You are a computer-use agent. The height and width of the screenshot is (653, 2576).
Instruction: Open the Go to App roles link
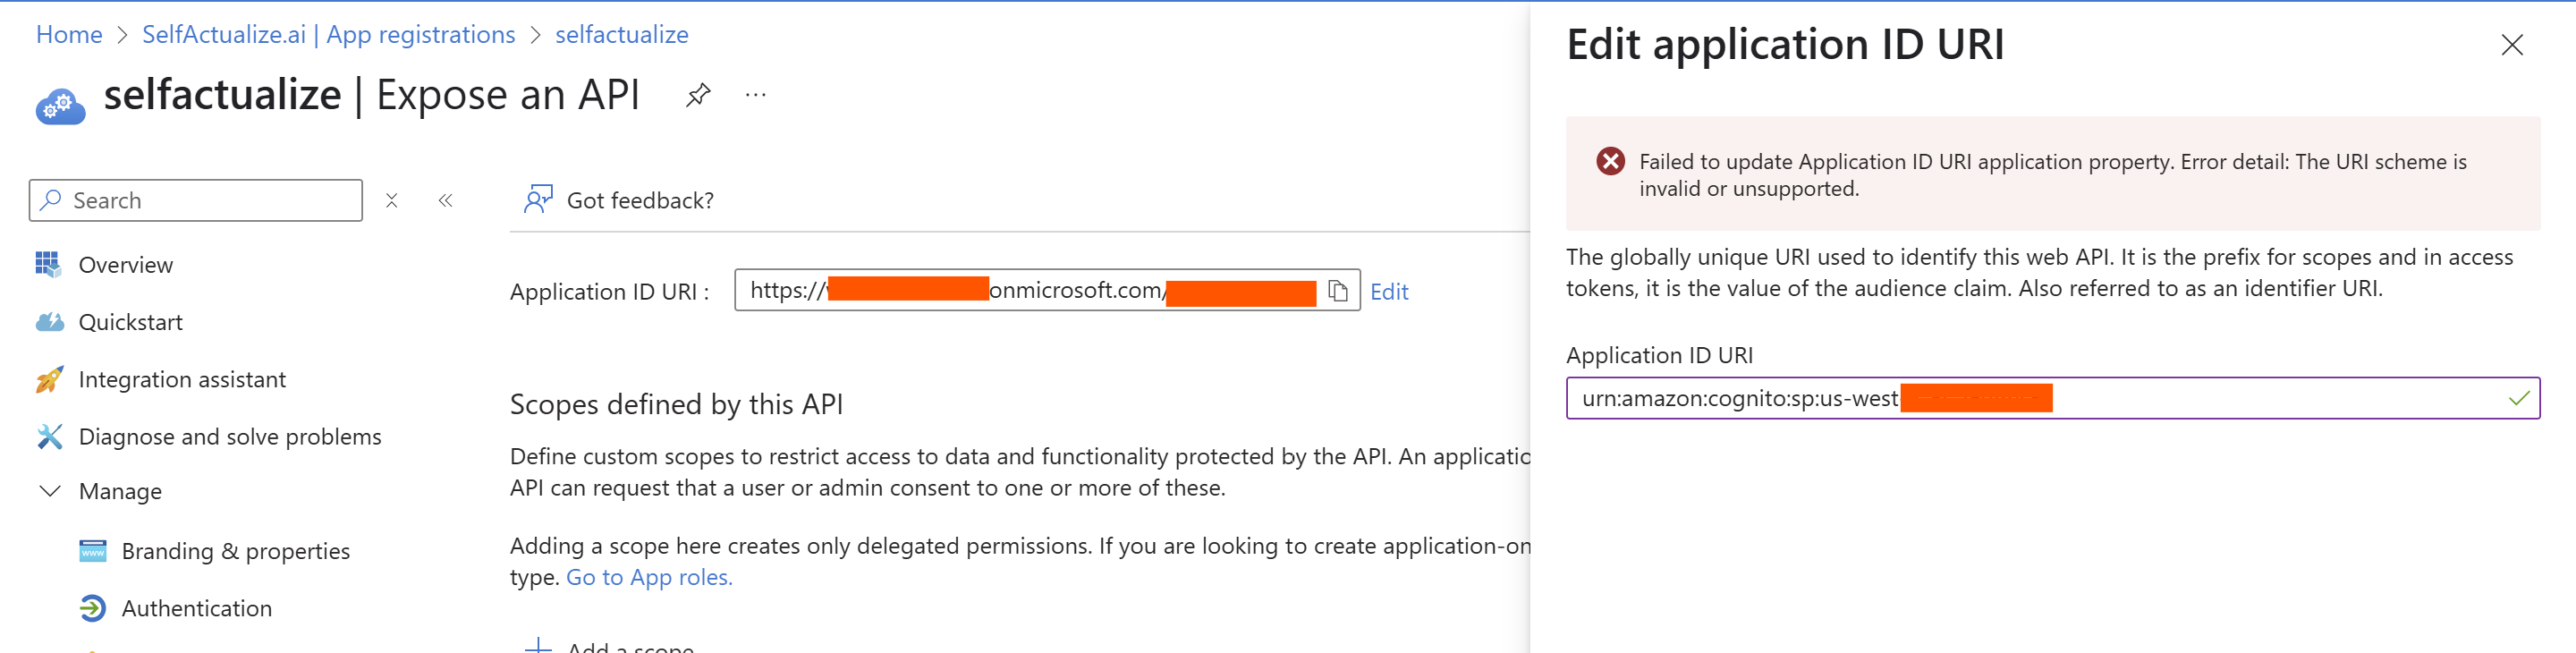click(649, 577)
